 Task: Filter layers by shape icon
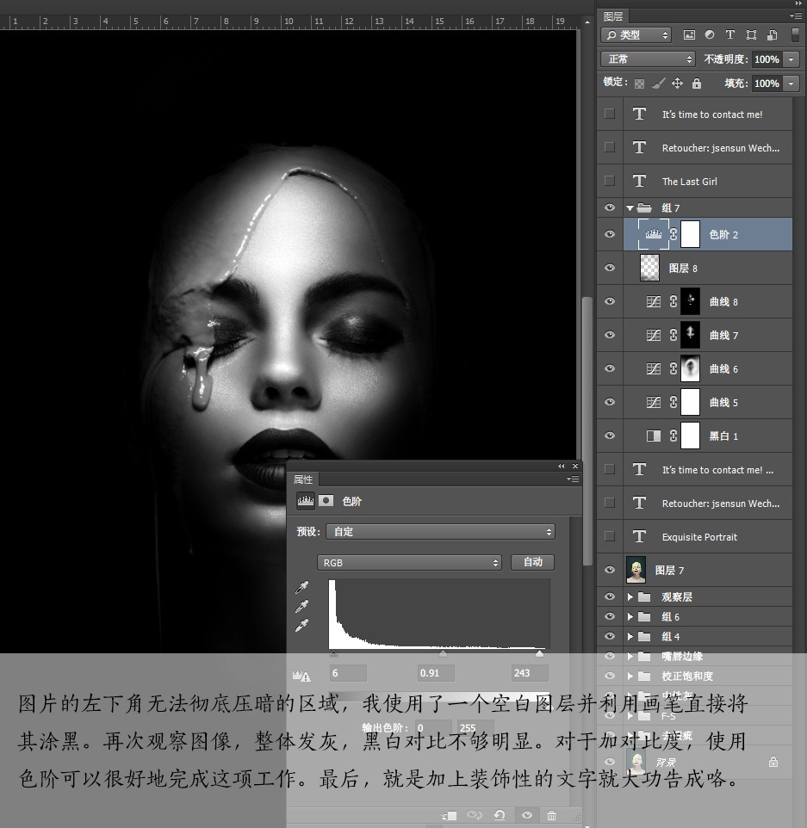coord(751,34)
